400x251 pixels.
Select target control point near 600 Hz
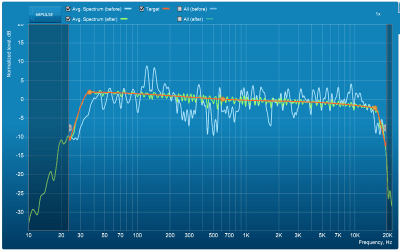click(222, 99)
